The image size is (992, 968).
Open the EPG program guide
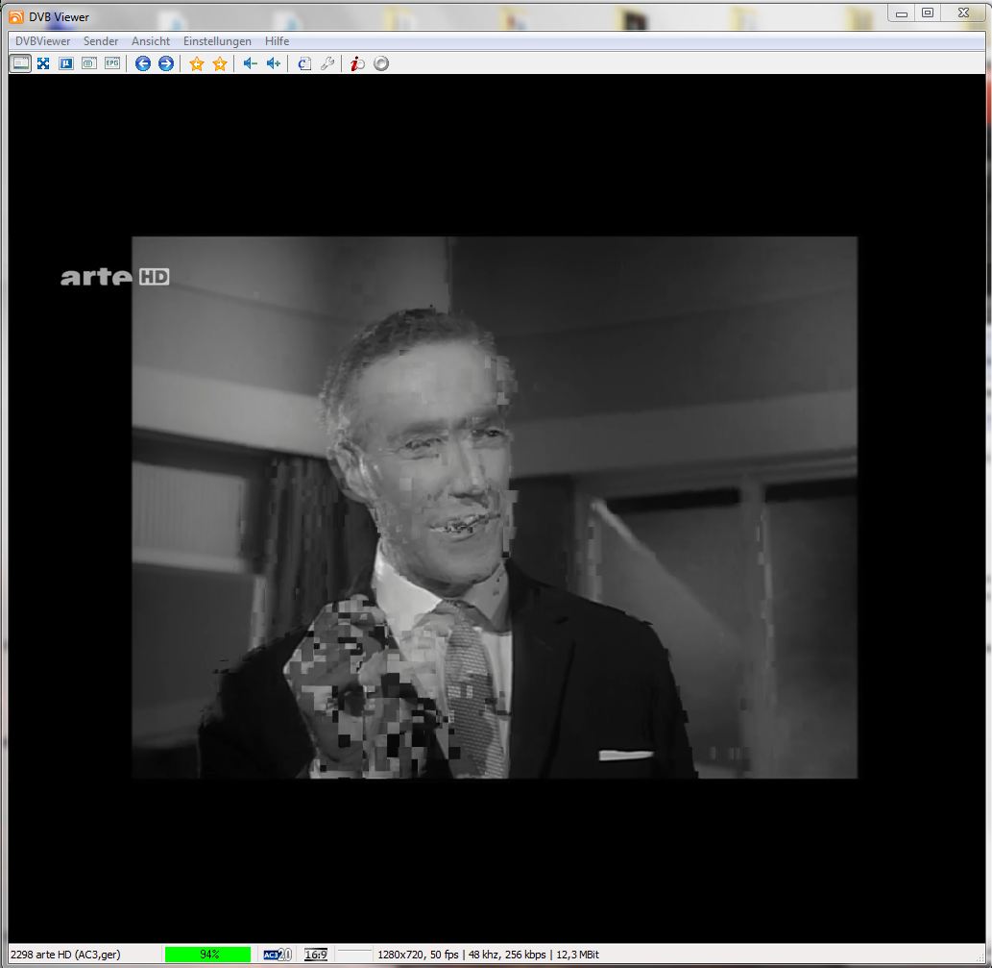[112, 63]
